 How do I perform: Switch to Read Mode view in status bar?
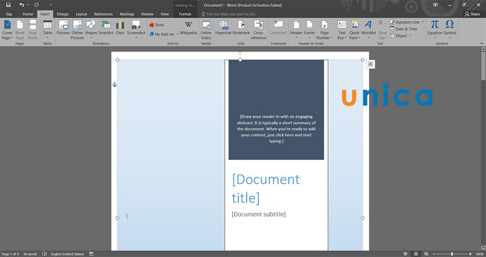click(406, 254)
